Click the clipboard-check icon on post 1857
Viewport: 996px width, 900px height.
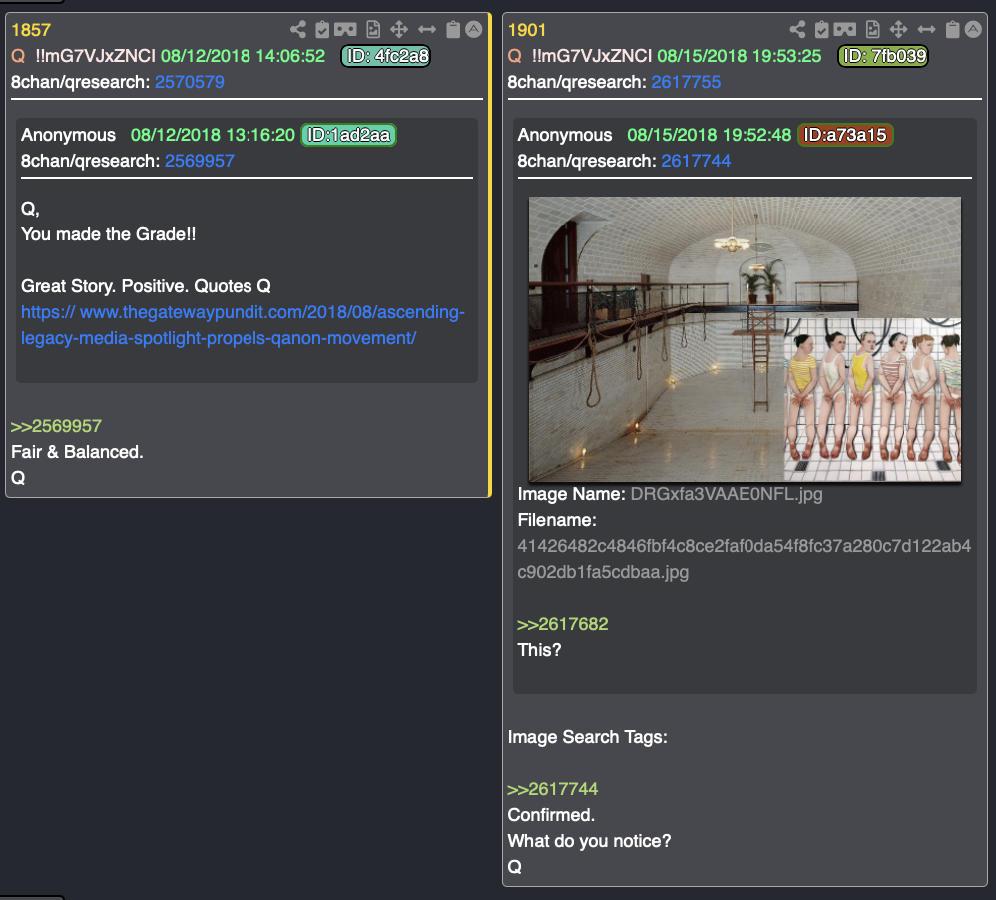322,29
